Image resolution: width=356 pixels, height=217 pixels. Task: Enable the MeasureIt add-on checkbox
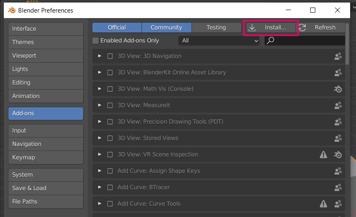pos(110,105)
